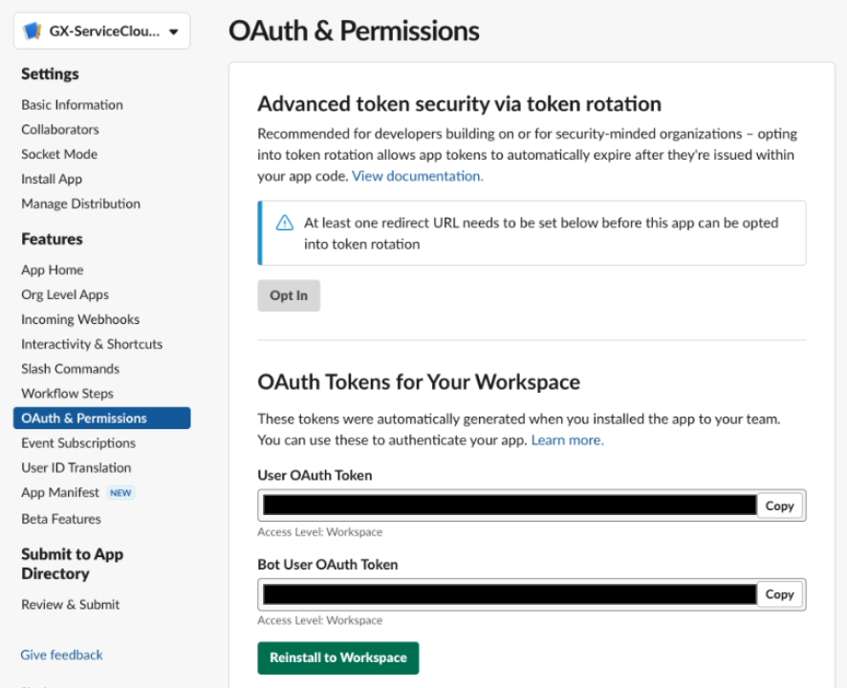Image resolution: width=847 pixels, height=688 pixels.
Task: Click the warning triangle icon in alert
Action: pos(285,223)
